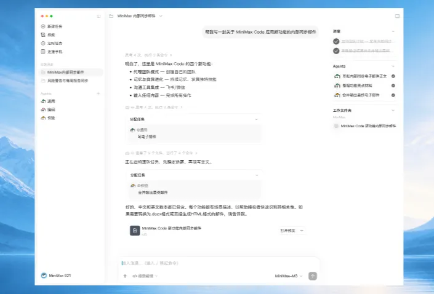
Task: Open the conversation title dropdown chevron
Action: pyautogui.click(x=161, y=16)
